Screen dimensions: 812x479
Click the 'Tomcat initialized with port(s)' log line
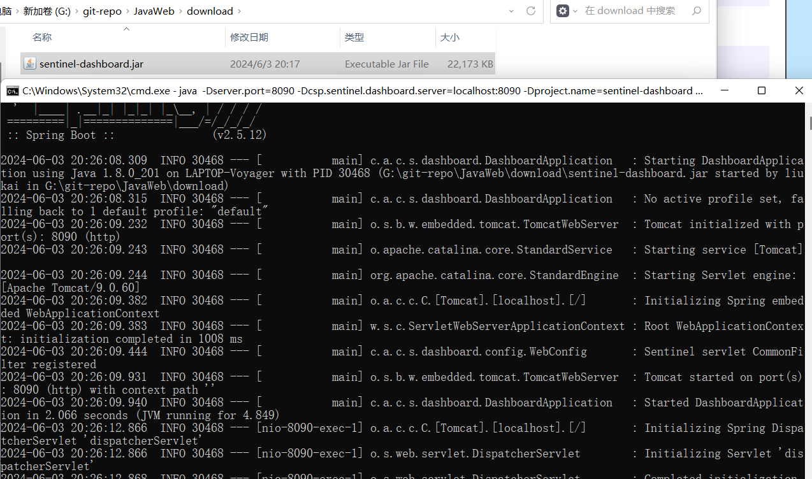click(x=402, y=231)
